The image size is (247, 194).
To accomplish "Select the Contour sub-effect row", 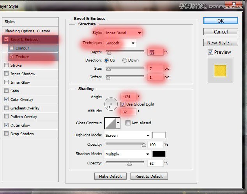I will 33,48.
